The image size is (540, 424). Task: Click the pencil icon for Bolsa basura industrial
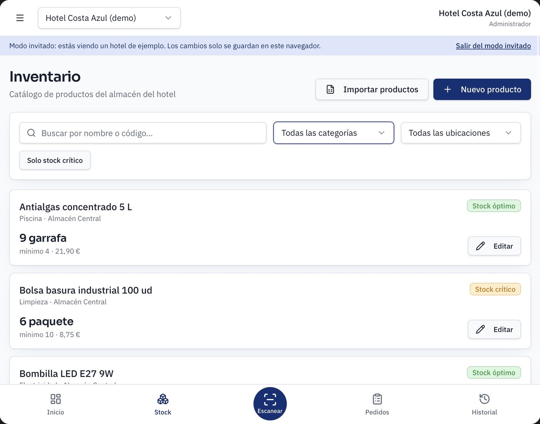coord(480,329)
